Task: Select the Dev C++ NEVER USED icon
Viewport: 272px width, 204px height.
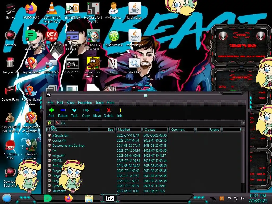Action: coord(52,38)
